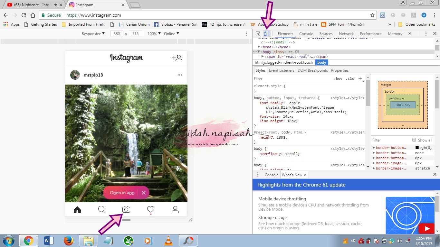Open the Other bookmarks folder
The image size is (440, 247).
pos(416,24)
